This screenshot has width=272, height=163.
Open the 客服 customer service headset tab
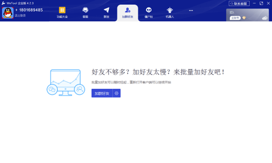coord(85,12)
